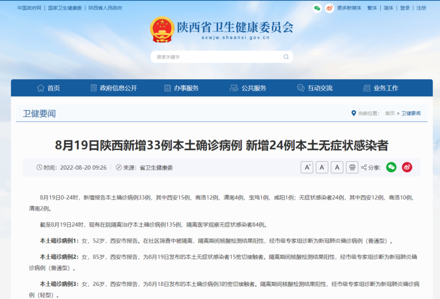Click the site name 陕西省卫生健康委员会
The width and height of the screenshot is (440, 299).
tap(235, 27)
